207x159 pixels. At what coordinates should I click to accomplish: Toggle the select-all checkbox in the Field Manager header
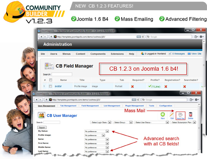click(51, 80)
